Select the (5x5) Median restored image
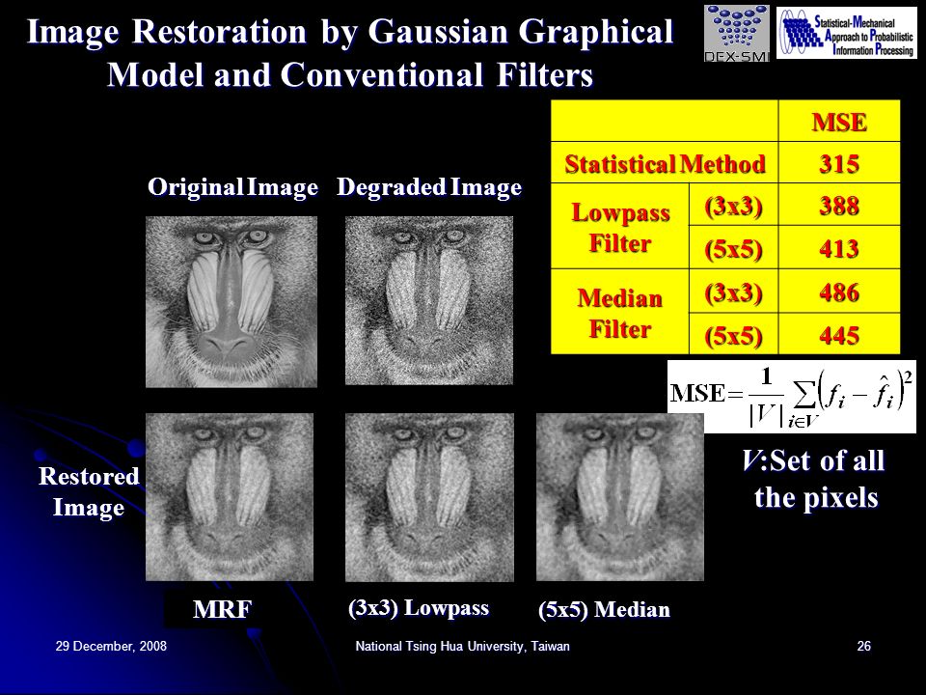Screen dimensions: 926x695 620,497
